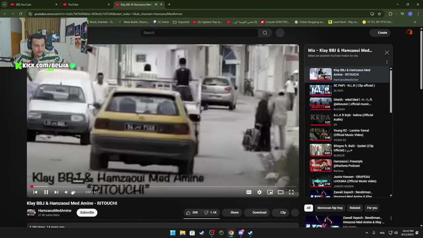Click the red video progress bar
The height and width of the screenshot is (238, 423).
(163, 187)
